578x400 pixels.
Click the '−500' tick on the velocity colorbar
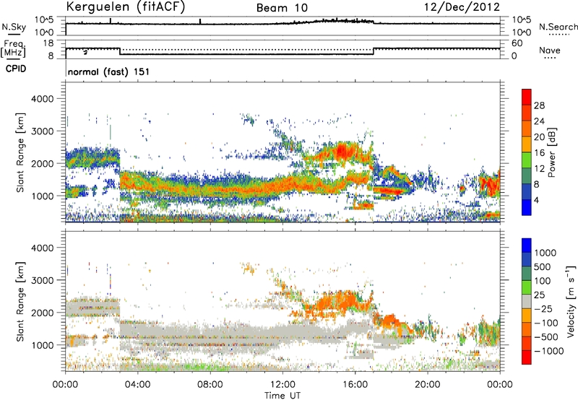click(545, 336)
